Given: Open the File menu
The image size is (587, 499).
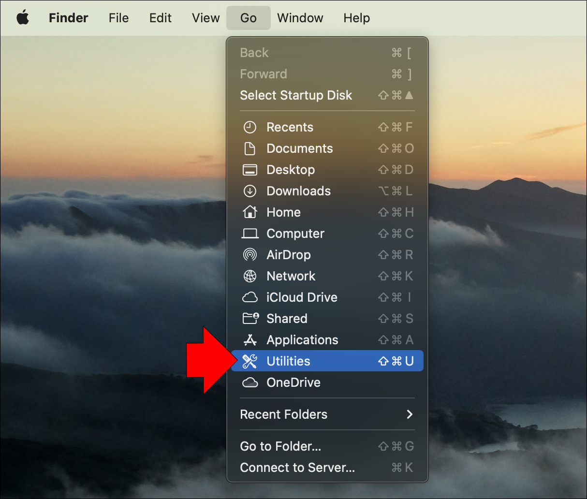Looking at the screenshot, I should (x=118, y=18).
